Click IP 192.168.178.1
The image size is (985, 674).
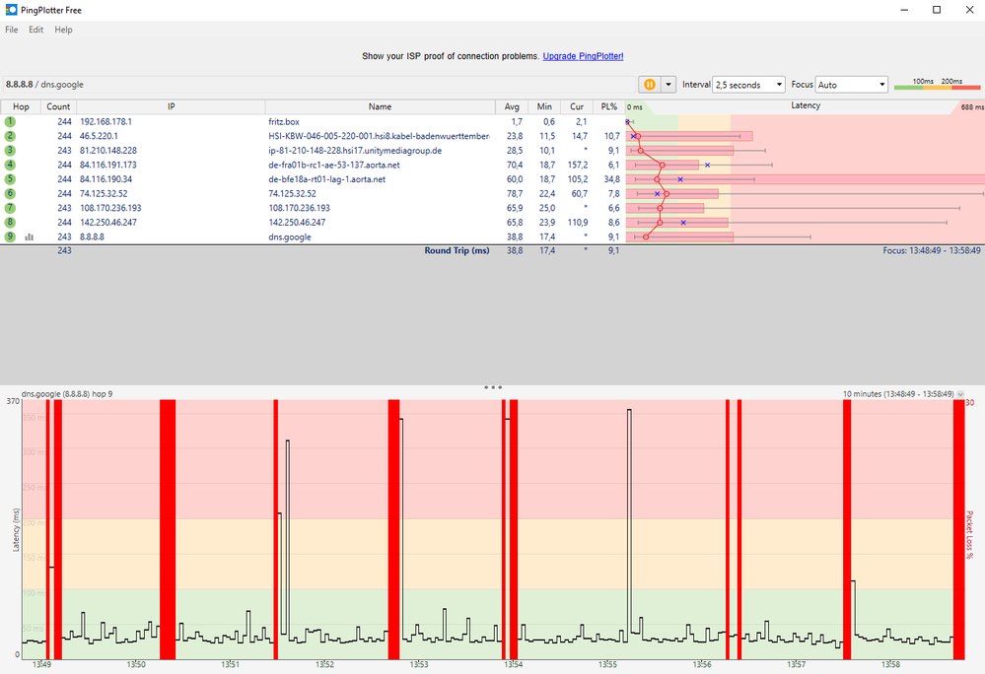(x=106, y=122)
